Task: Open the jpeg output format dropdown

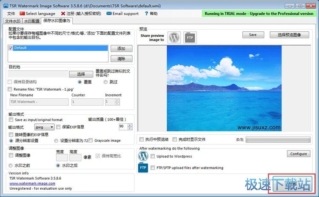Action: [x=44, y=127]
